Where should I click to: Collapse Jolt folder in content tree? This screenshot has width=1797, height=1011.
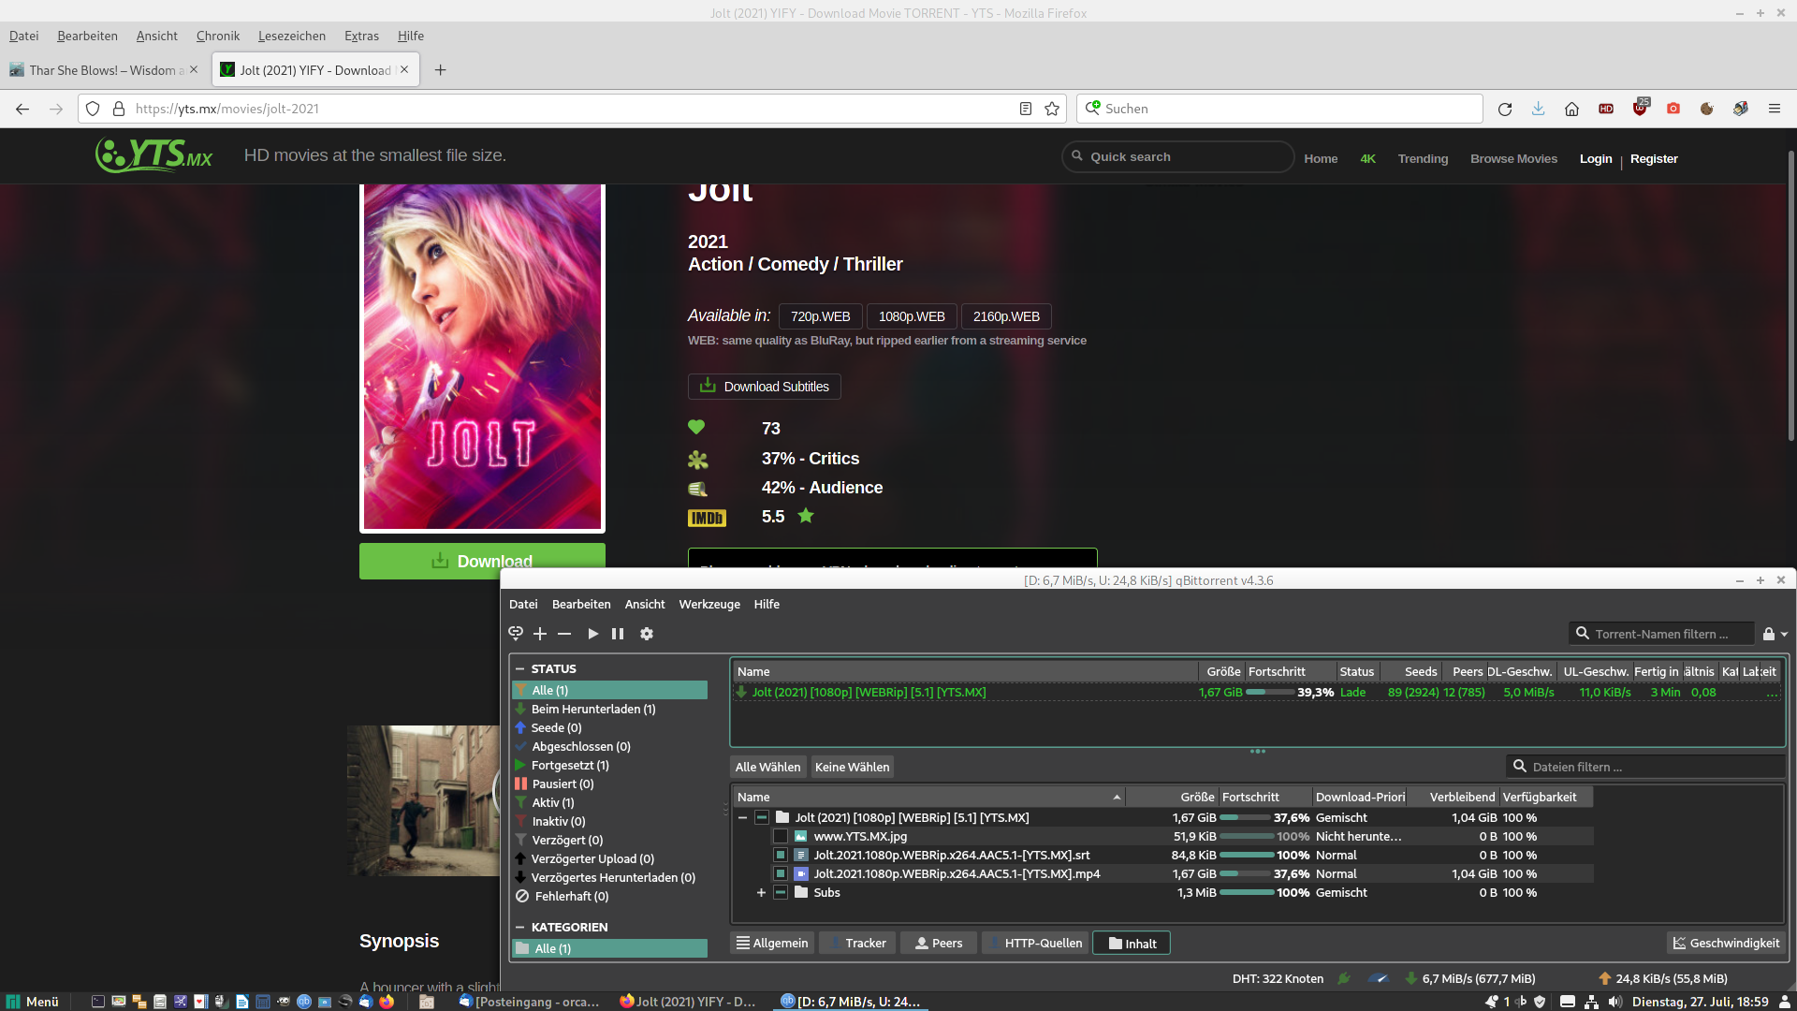(743, 817)
